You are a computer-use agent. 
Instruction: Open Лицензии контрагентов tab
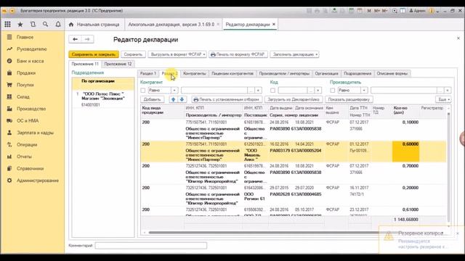[232, 73]
